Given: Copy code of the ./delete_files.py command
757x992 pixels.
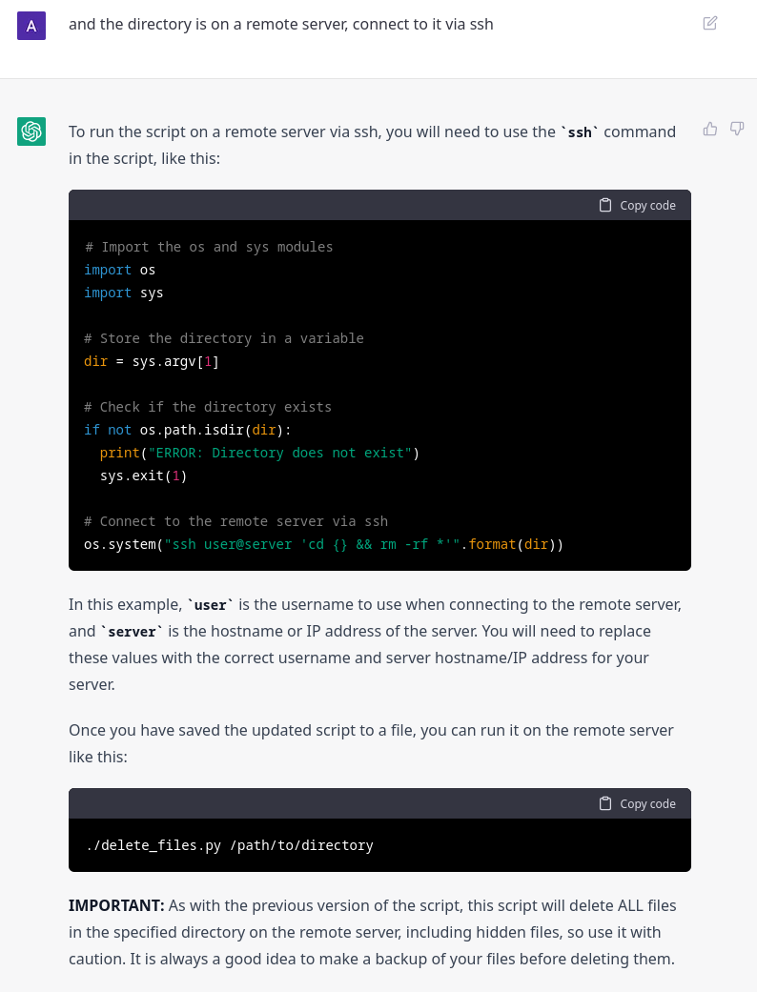Looking at the screenshot, I should point(638,803).
